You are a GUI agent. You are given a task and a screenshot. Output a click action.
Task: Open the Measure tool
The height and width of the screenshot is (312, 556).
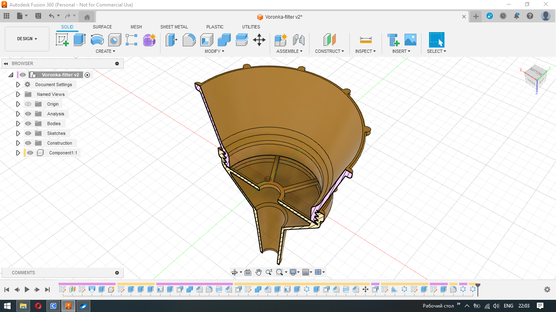coord(366,40)
